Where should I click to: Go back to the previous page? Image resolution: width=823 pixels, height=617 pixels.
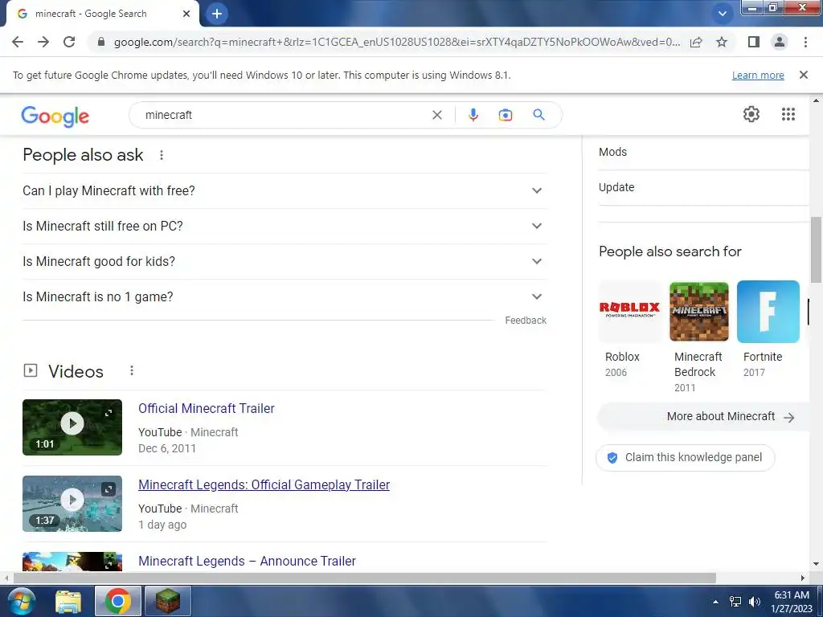tap(18, 42)
